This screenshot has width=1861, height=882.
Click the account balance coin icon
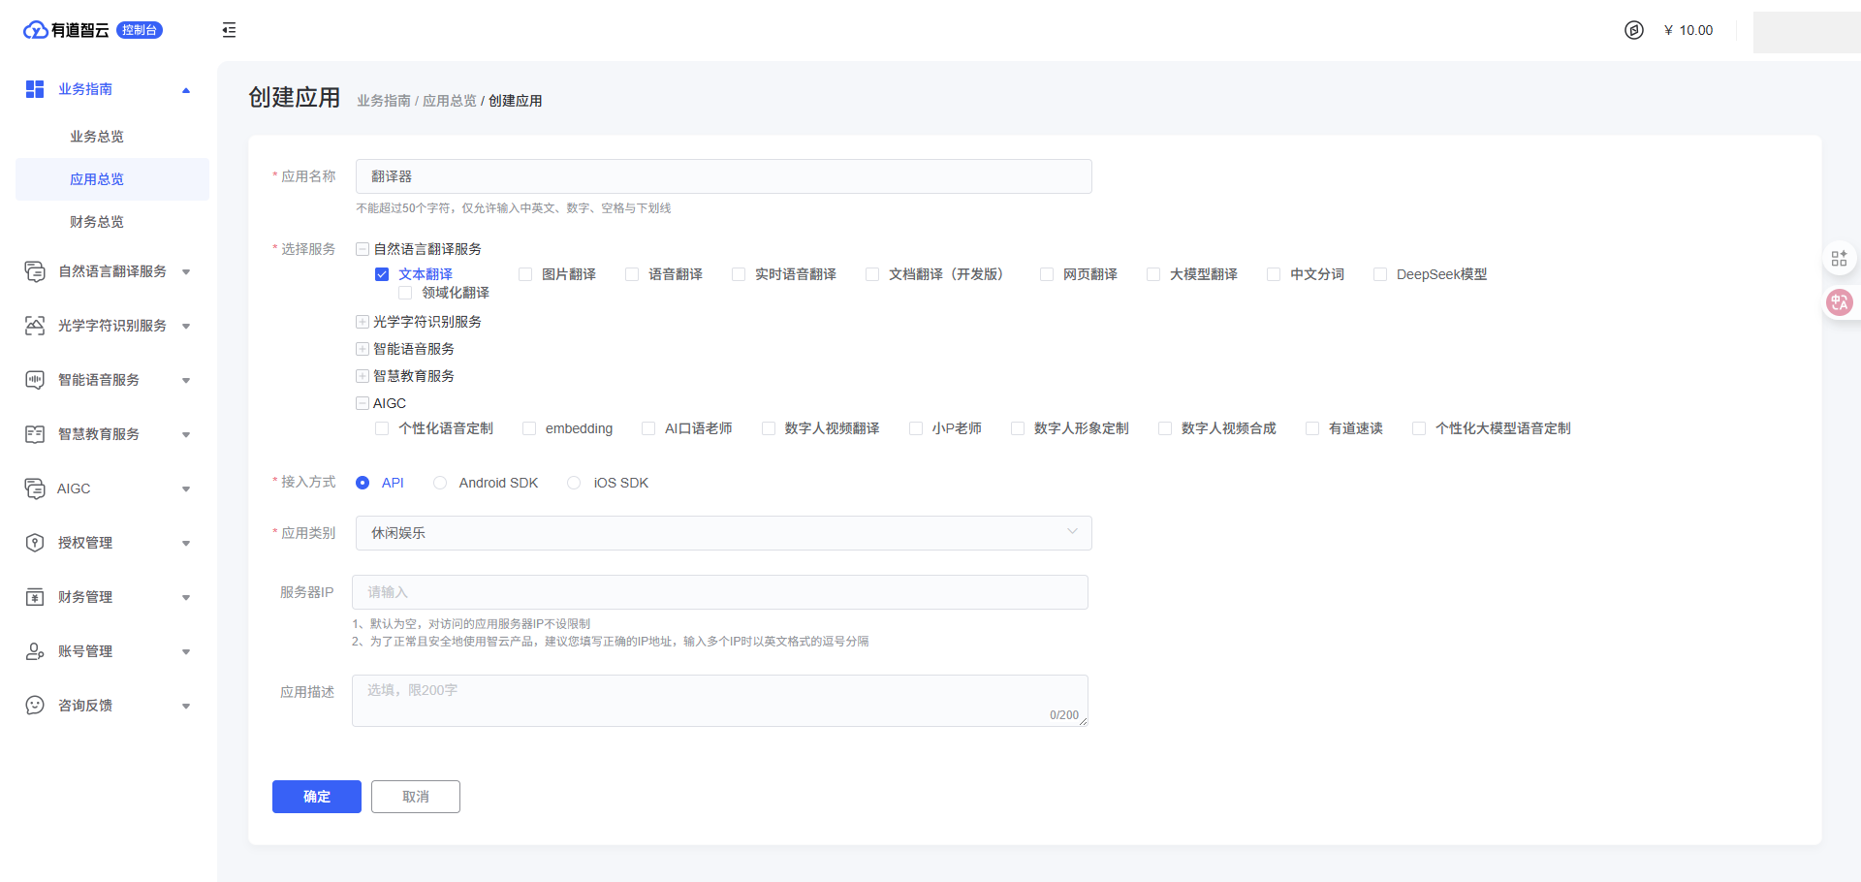1634,30
